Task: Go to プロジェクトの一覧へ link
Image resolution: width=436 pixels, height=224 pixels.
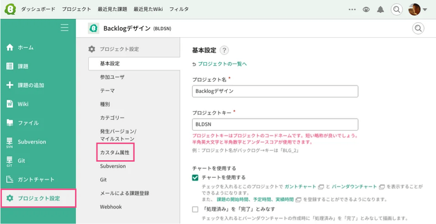Action: pyautogui.click(x=223, y=64)
